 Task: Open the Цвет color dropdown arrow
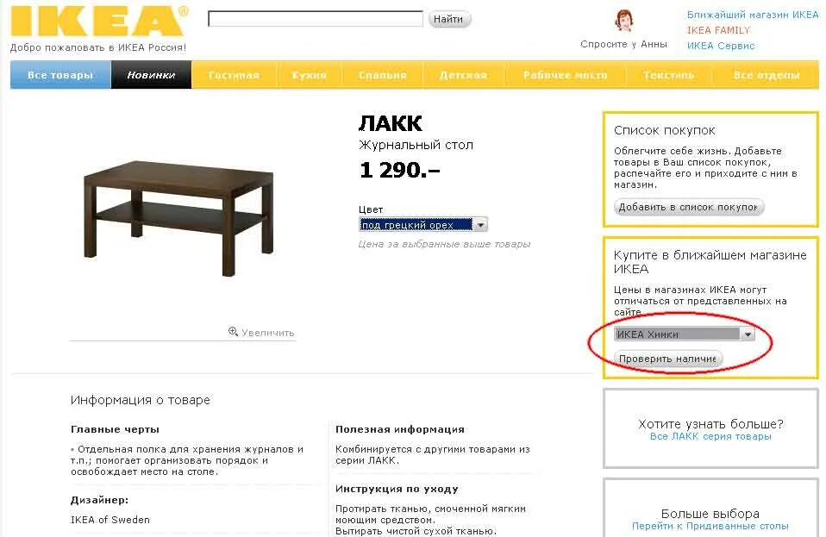pos(480,225)
